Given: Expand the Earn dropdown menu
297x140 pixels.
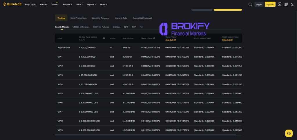Looking at the screenshot, I should coord(79,4).
